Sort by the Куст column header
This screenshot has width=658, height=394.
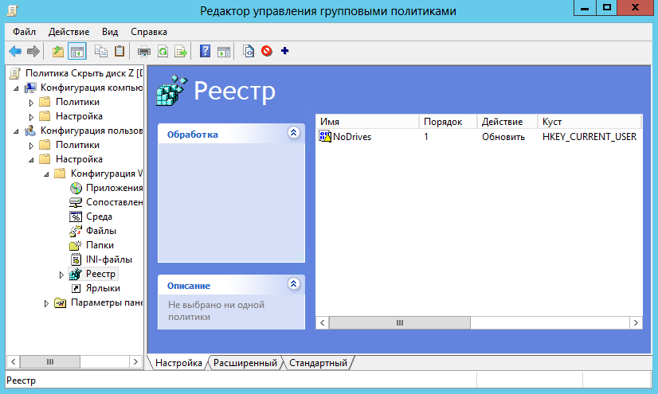[589, 122]
